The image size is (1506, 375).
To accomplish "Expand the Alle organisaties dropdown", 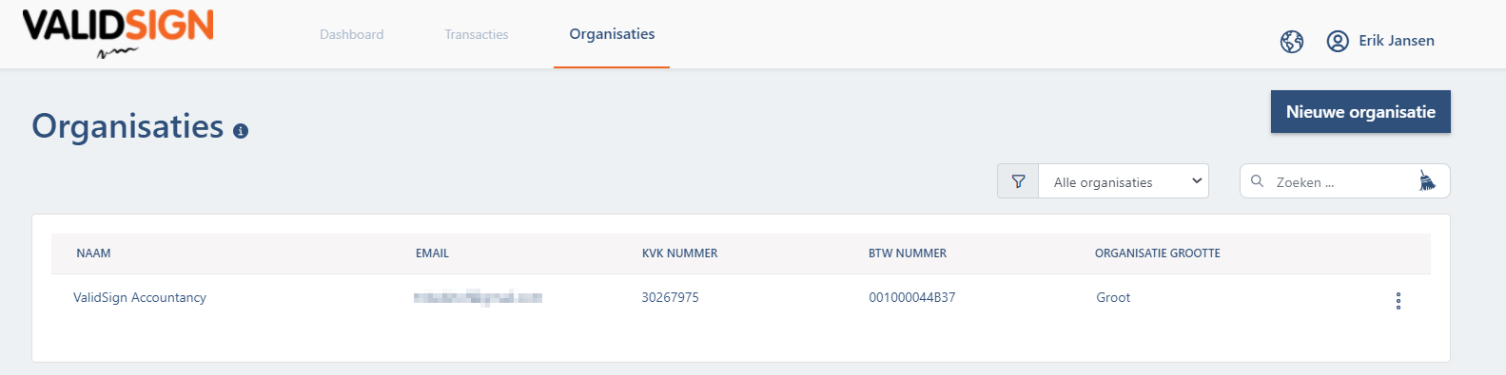I will [1124, 181].
